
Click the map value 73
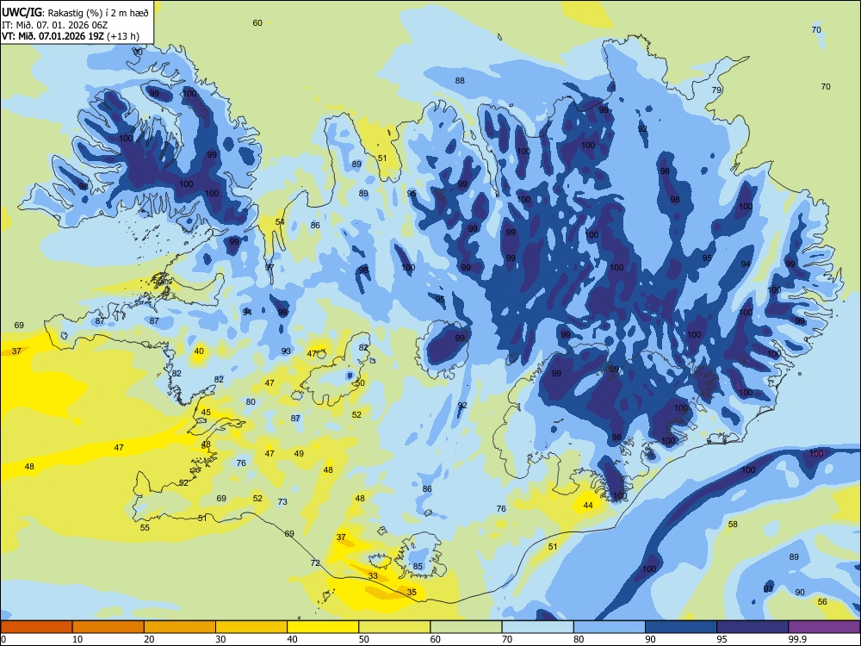(x=282, y=501)
